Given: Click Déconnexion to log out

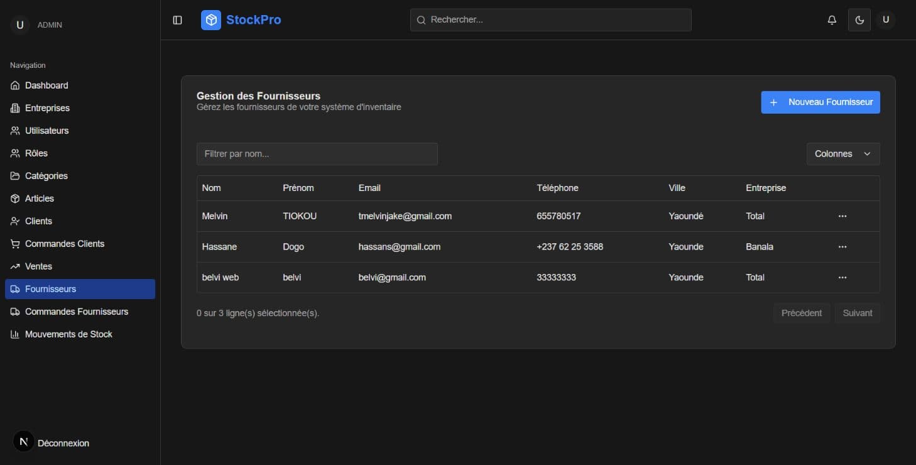Looking at the screenshot, I should click(x=63, y=443).
